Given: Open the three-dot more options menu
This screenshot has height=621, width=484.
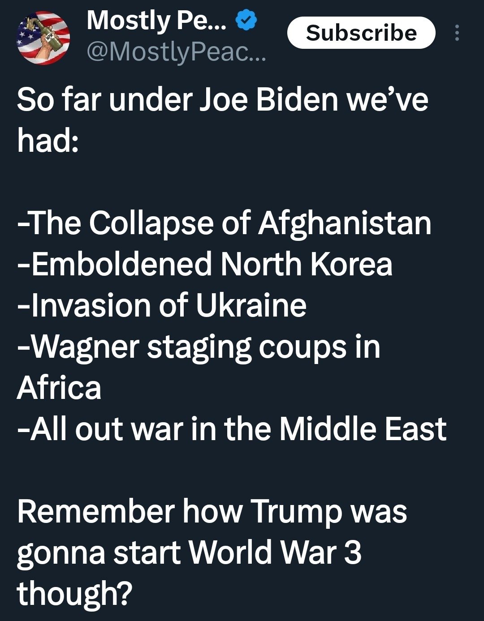Looking at the screenshot, I should (x=457, y=33).
